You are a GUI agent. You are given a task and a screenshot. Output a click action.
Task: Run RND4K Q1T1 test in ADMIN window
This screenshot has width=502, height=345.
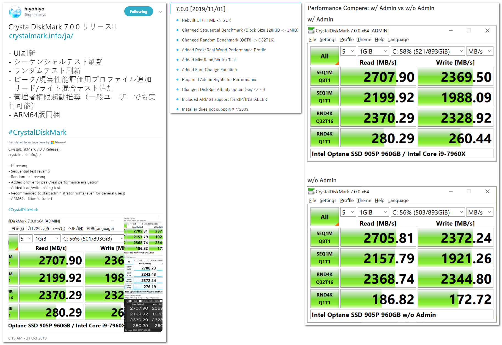[x=325, y=138]
